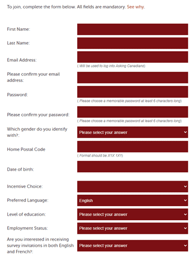The height and width of the screenshot is (261, 195).
Task: Focus the confirm your password field
Action: point(132,112)
